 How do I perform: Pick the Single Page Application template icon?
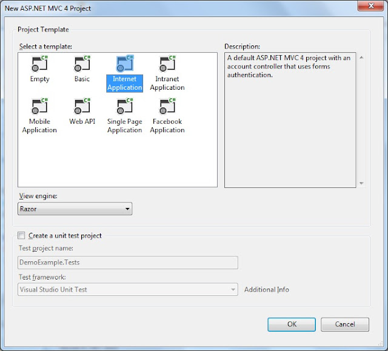[125, 106]
